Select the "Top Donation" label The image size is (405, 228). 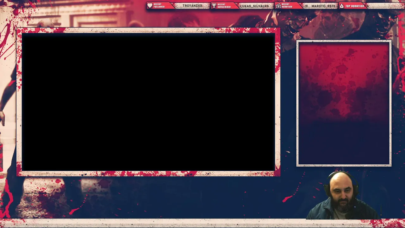pos(355,6)
